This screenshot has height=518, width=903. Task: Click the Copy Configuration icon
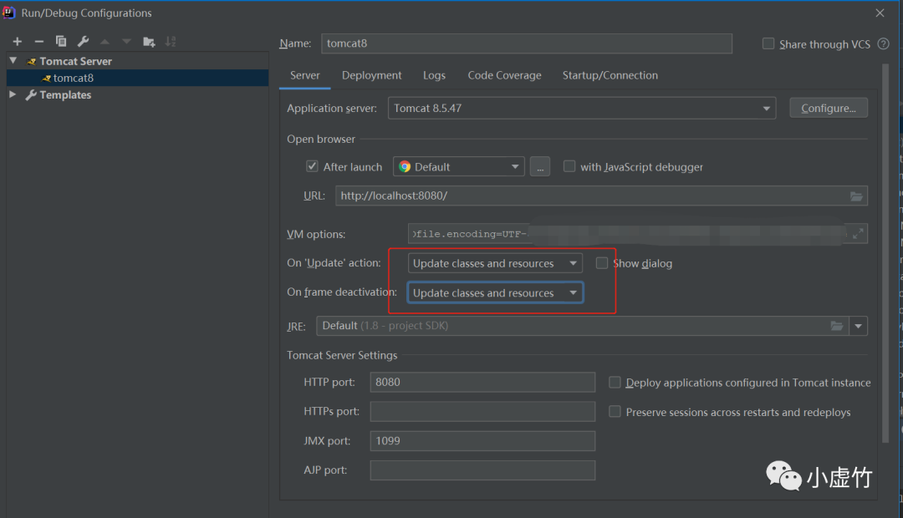tap(61, 42)
